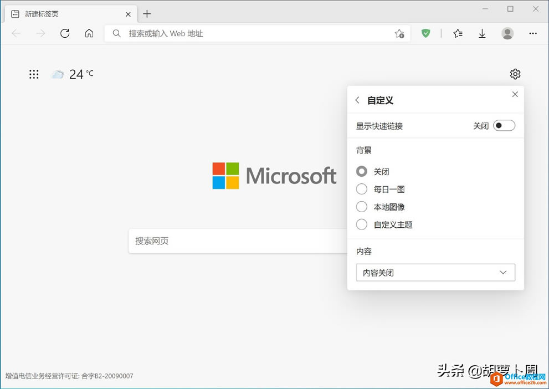Click the search magnifier in address bar
Image resolution: width=549 pixels, height=389 pixels.
[116, 33]
